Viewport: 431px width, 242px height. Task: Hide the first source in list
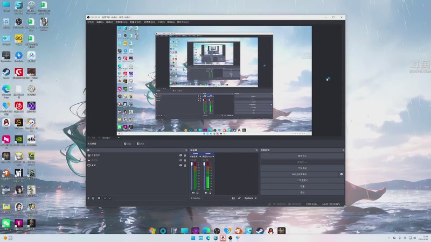click(x=180, y=155)
